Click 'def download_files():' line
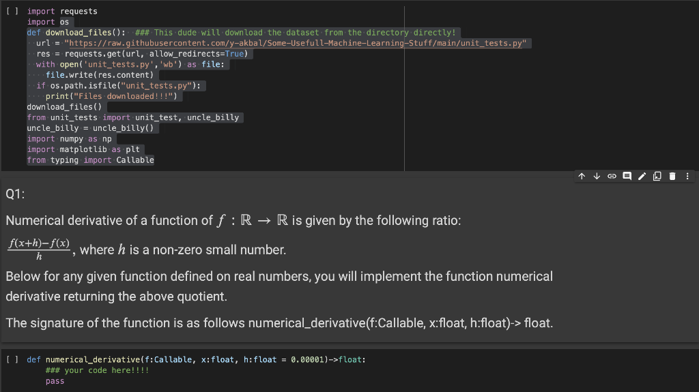 pos(76,33)
